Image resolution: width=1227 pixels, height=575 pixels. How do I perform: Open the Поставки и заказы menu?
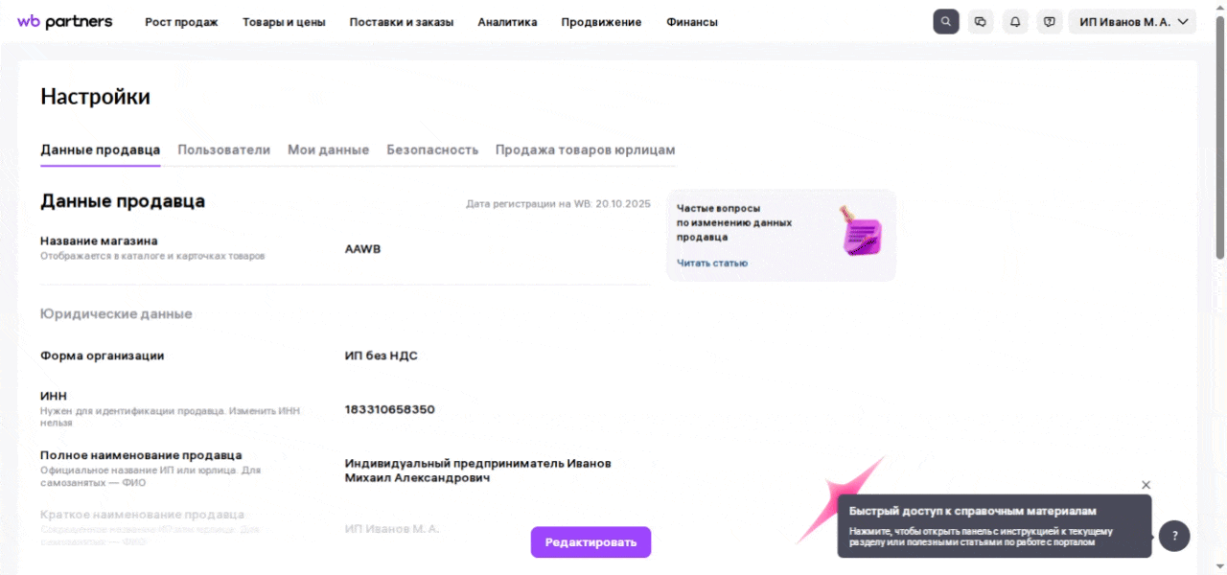tap(402, 22)
